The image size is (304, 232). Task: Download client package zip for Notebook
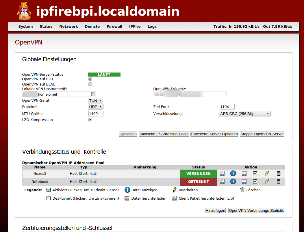[222, 181]
